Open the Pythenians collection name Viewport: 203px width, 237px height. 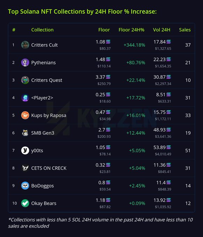coord(43,63)
